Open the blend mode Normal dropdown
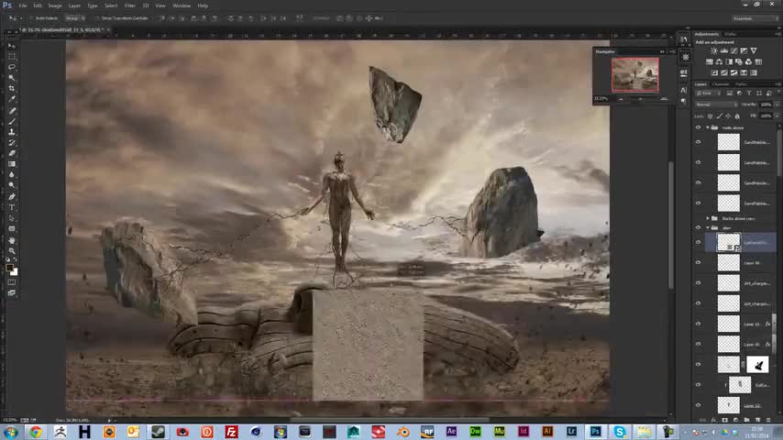Viewport: 783px width, 440px height. point(716,104)
